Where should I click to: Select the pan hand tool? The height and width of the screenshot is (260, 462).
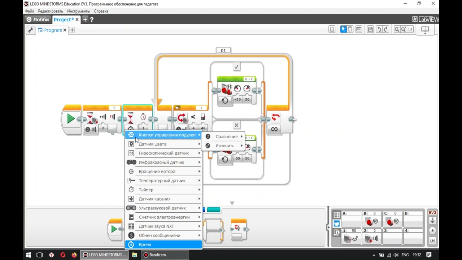[x=350, y=30]
